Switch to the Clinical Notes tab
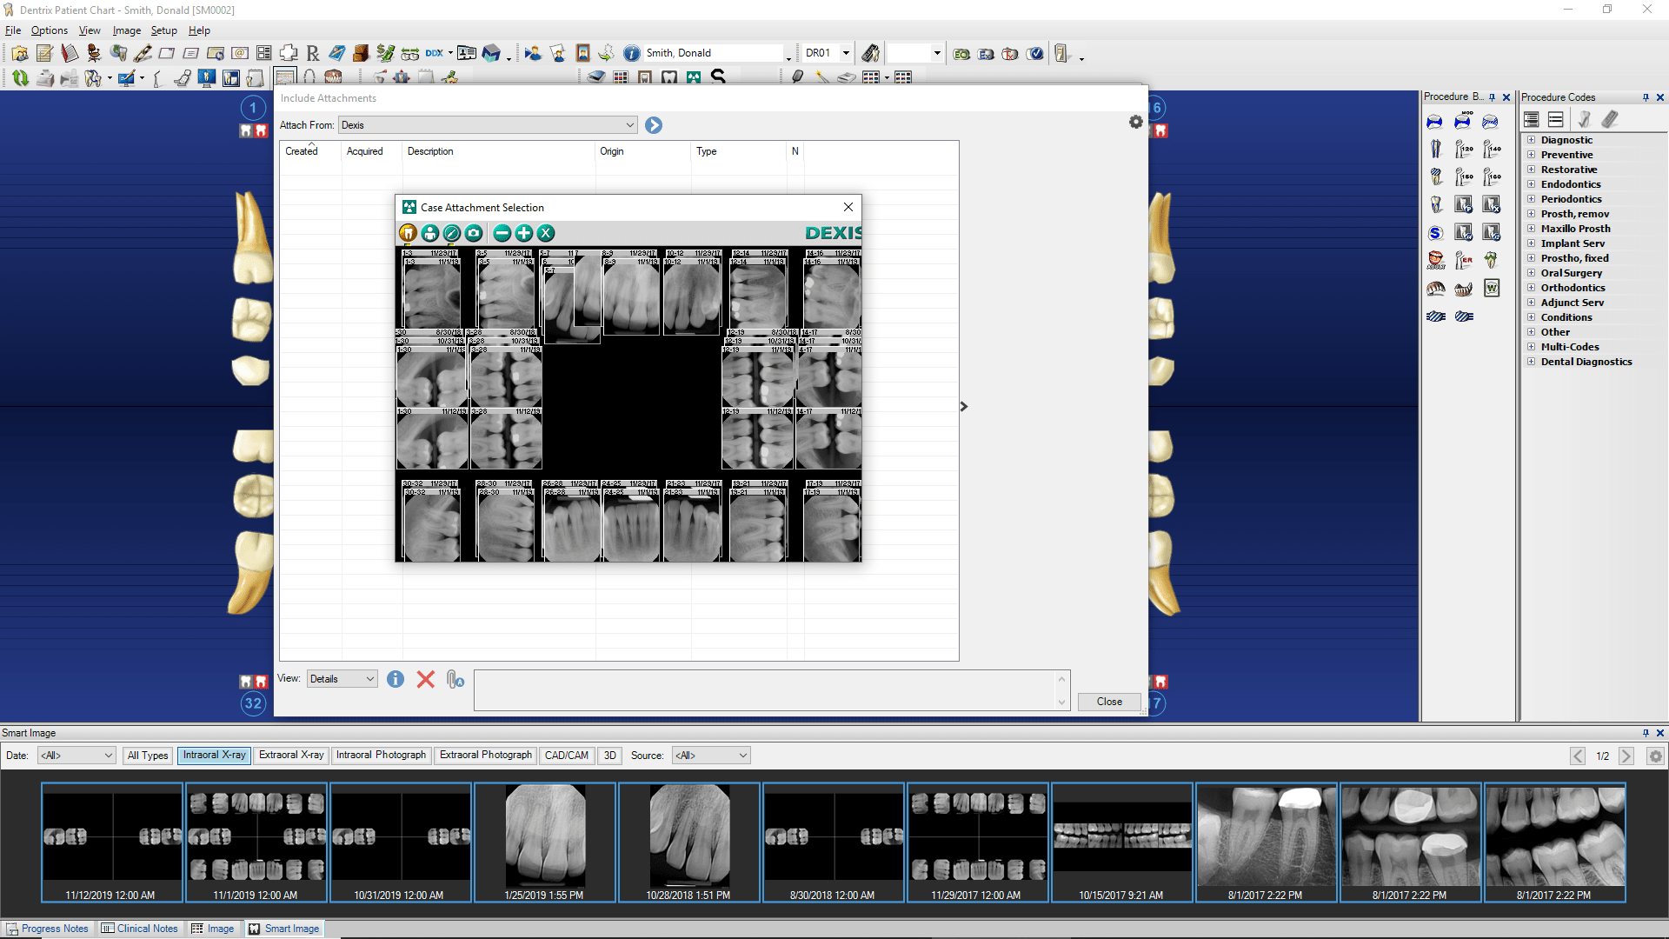1669x939 pixels. pyautogui.click(x=139, y=929)
